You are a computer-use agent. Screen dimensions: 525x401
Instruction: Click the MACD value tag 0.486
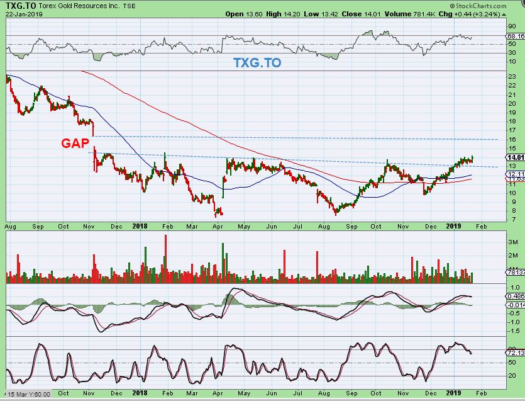516,297
